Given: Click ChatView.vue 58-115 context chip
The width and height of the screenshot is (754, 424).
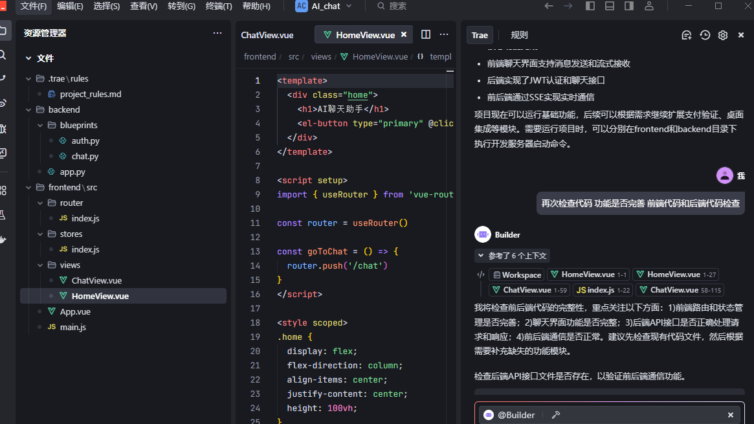Looking at the screenshot, I should [680, 290].
